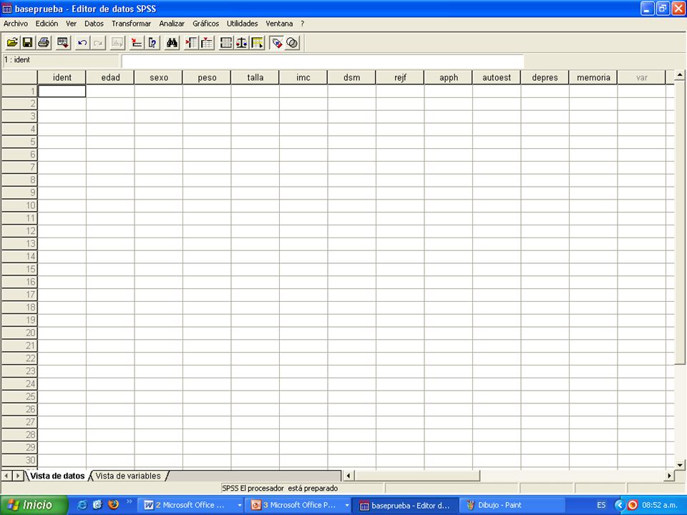
Task: Click the empty var column header
Action: (x=641, y=77)
